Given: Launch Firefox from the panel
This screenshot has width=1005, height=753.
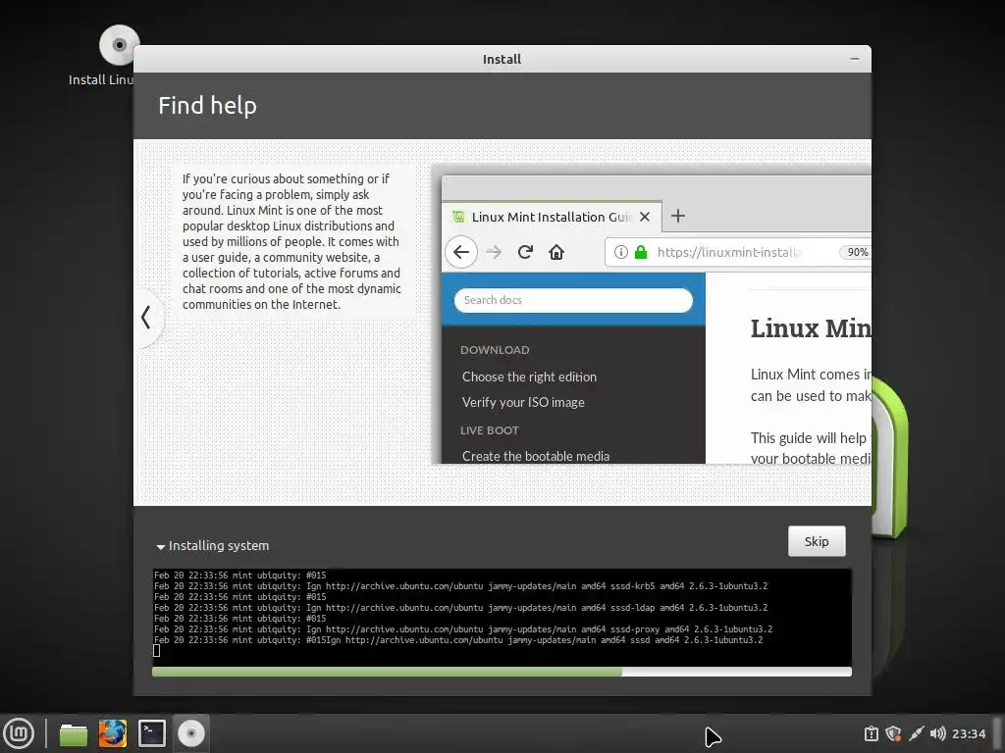Looking at the screenshot, I should [x=113, y=733].
